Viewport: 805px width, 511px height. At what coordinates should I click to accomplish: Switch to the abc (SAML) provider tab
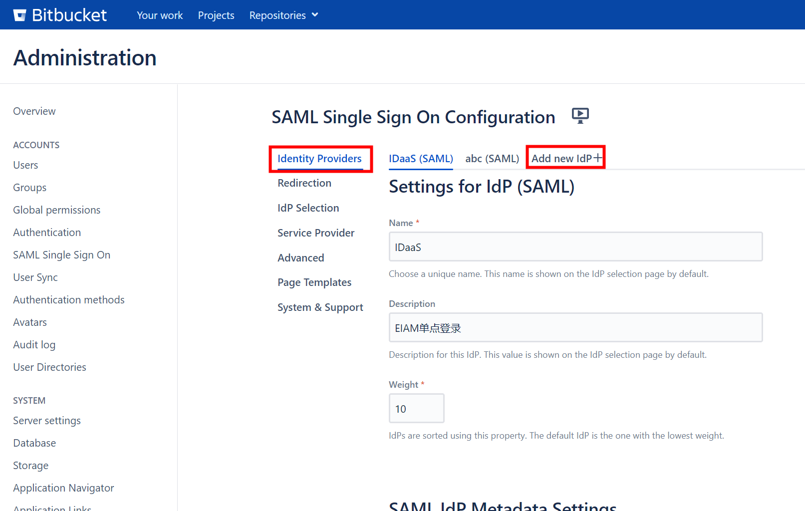click(x=492, y=159)
